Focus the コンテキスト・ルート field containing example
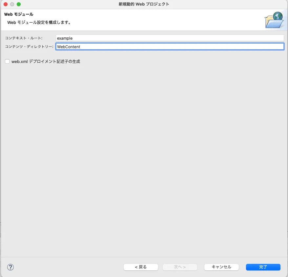Screen dimensions: 288x277 [170, 38]
